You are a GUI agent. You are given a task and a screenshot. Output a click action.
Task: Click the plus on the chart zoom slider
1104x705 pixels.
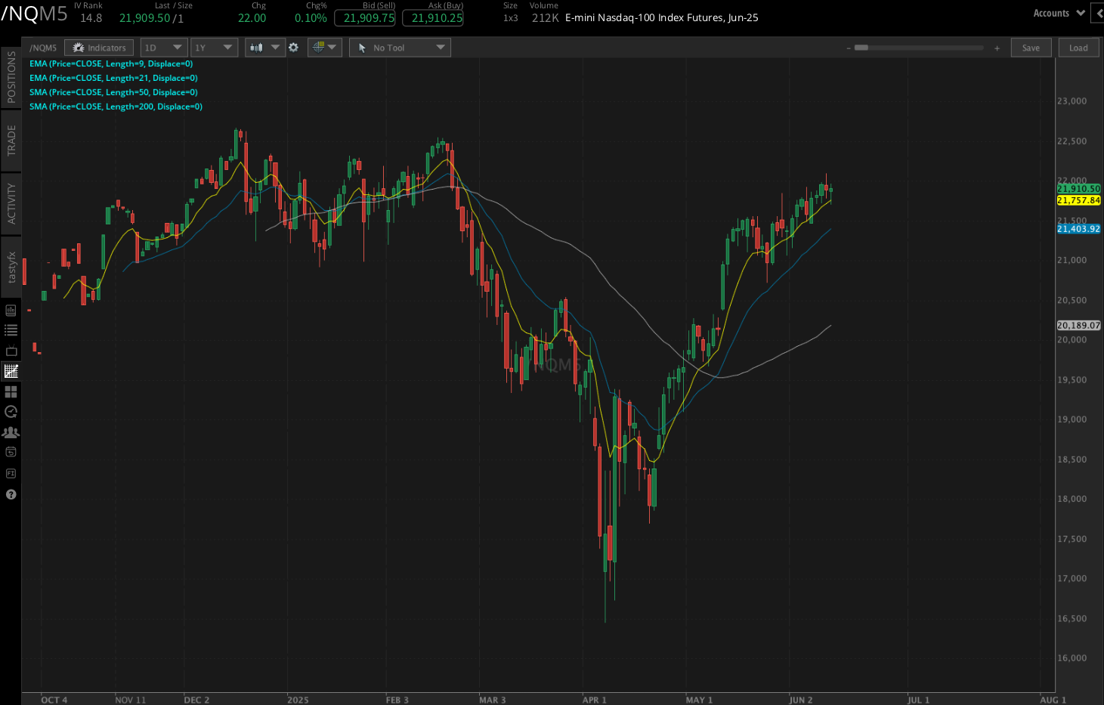click(x=997, y=47)
